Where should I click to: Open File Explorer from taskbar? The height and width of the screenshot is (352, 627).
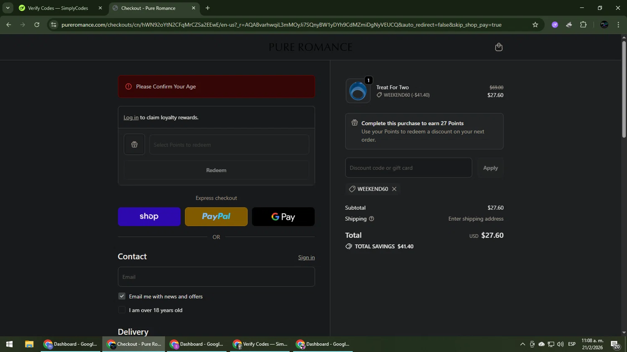coord(29,344)
